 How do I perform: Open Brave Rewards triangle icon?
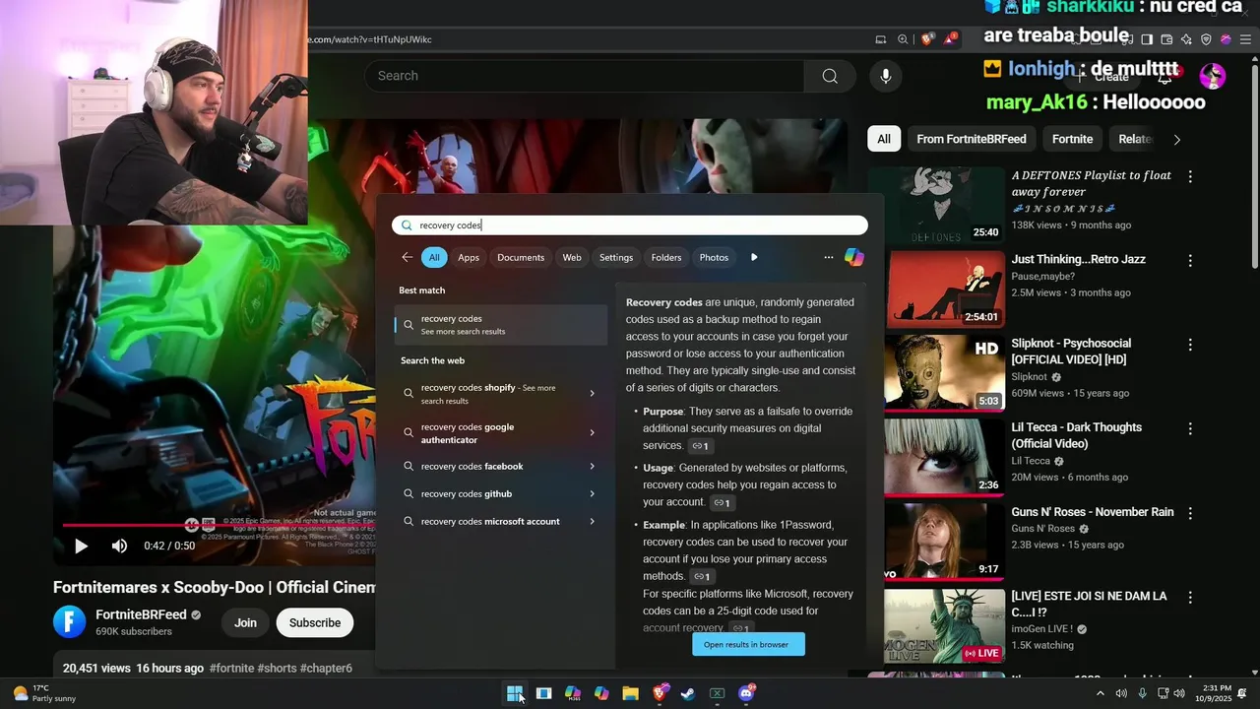pos(950,39)
